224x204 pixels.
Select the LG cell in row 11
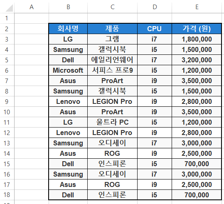coord(68,122)
